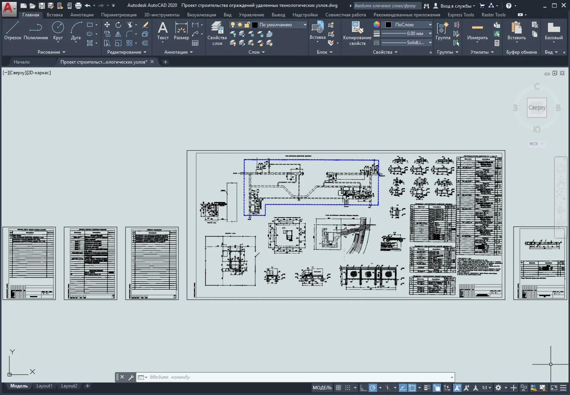Image resolution: width=570 pixels, height=395 pixels.
Task: Click the Mirror tool icon
Action: tap(118, 34)
